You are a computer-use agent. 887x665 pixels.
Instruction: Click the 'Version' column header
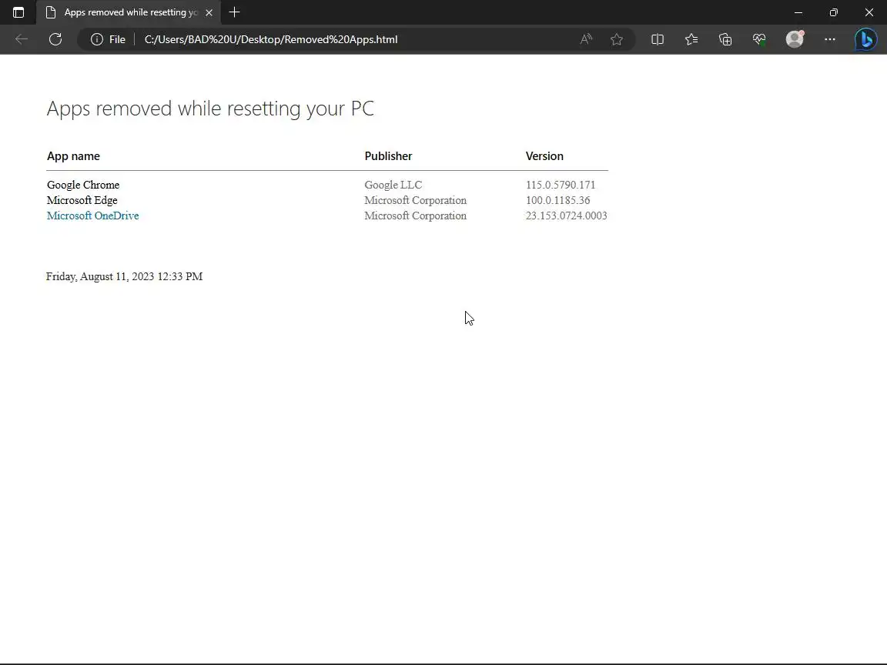(x=544, y=156)
